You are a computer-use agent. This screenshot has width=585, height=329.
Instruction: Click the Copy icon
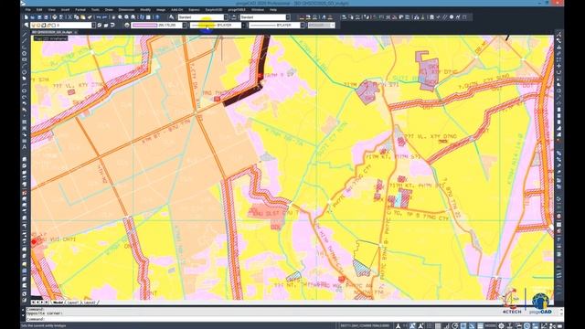[x=76, y=17]
